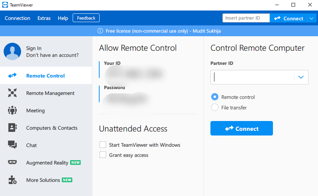Enable Start TeamViewer with Windows checkbox
Screen dimensions: 318x196
point(103,145)
